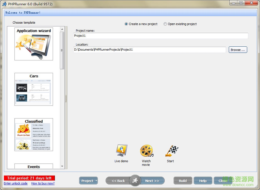Click the Close button in bottom bar
The image size is (260, 190).
point(223,181)
